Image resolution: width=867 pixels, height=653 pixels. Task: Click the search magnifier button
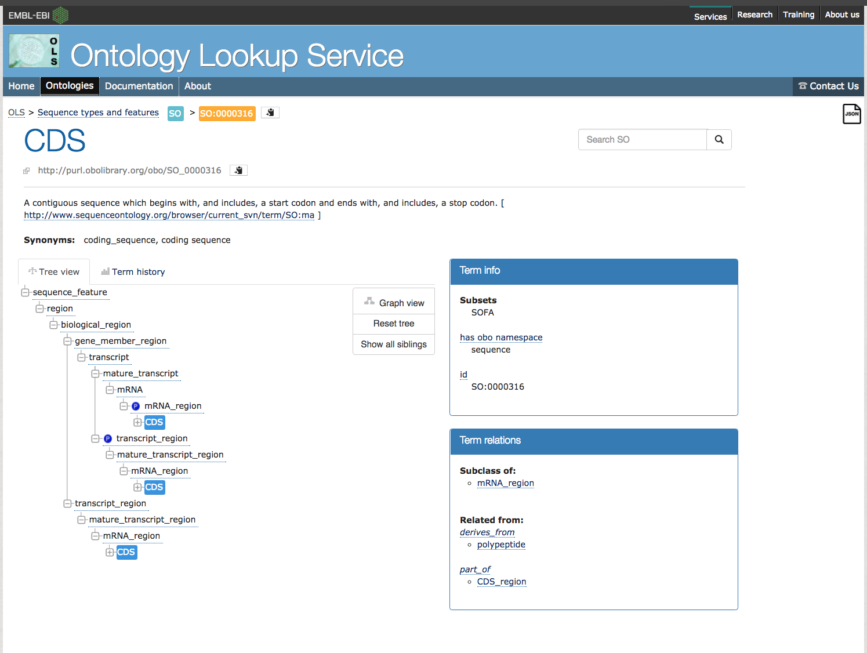coord(719,140)
